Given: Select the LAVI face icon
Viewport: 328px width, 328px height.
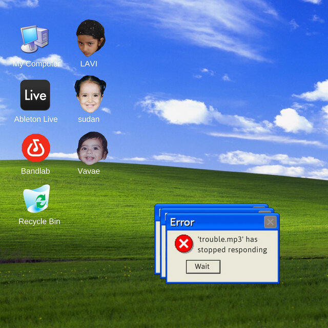Looking at the screenshot, I should 91,38.
